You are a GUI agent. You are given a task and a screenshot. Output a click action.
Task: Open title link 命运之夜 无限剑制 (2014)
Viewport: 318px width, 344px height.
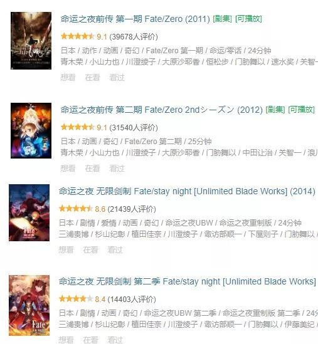pos(187,191)
